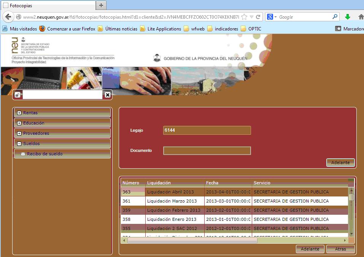364x257 pixels.
Task: Open the Más visitados bookmark menu
Action: (x=20, y=29)
